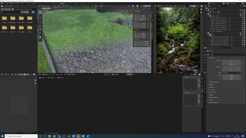The image size is (246, 138).
Task: Click Blender logo icon in top menu bar
Action: [2, 3]
